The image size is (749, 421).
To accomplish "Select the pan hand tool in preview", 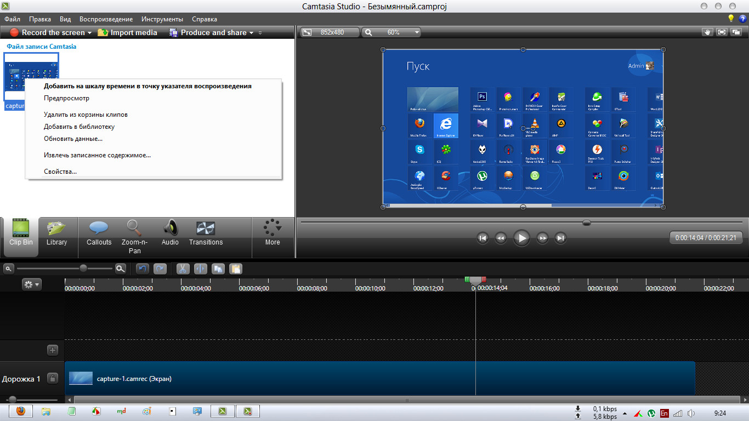I will tap(707, 32).
